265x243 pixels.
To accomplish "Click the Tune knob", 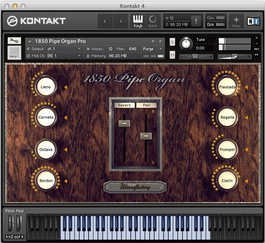I will point(186,44).
